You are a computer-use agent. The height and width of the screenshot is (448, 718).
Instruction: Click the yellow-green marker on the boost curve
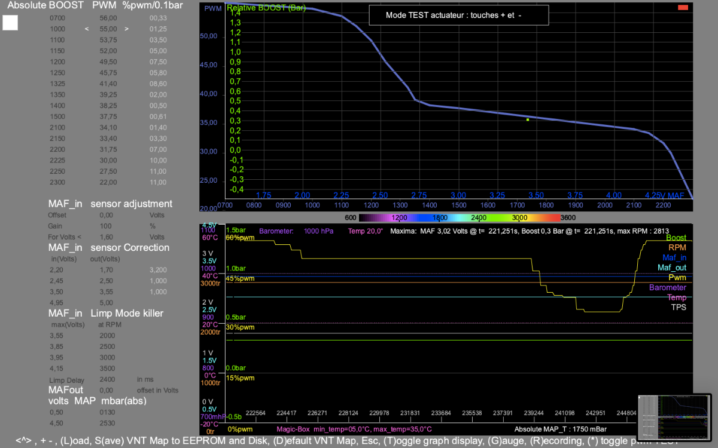(x=527, y=120)
